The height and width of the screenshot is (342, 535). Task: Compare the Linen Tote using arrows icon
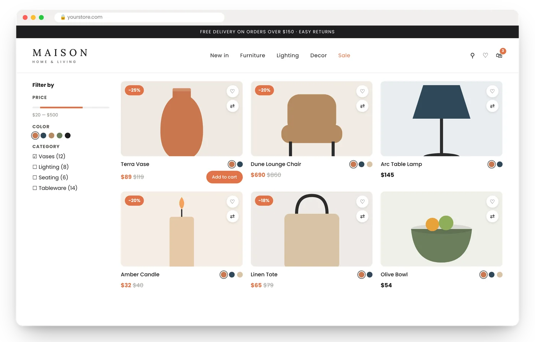tap(362, 217)
